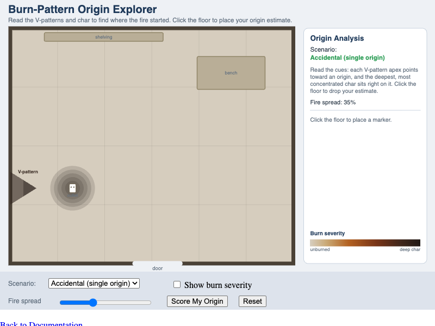Place a marker on the shelving
The width and height of the screenshot is (435, 326).
(x=104, y=37)
